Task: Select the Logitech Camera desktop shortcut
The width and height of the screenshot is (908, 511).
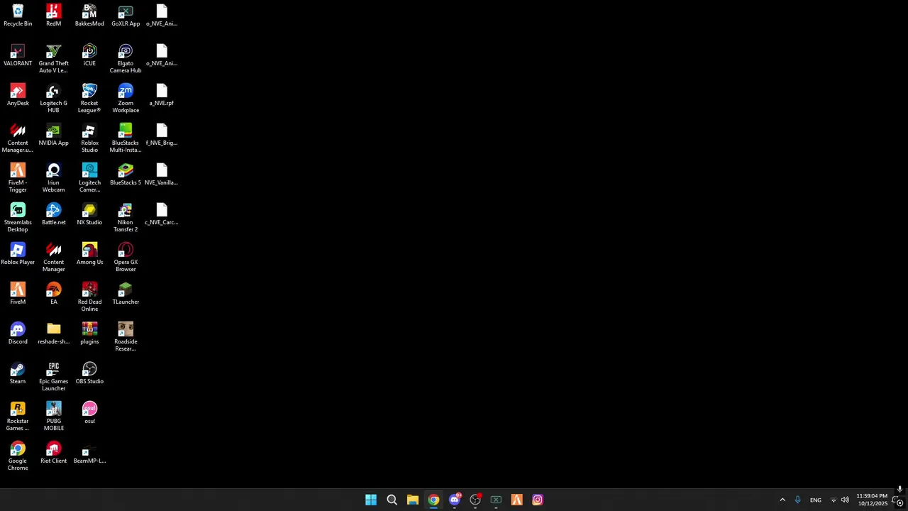Action: coord(89,178)
